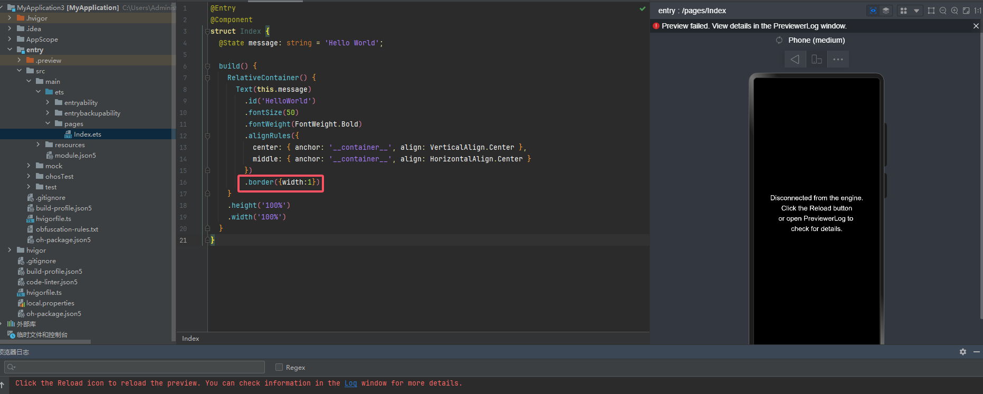Expand the resources folder
Screen dimensions: 983x394
(x=38, y=145)
